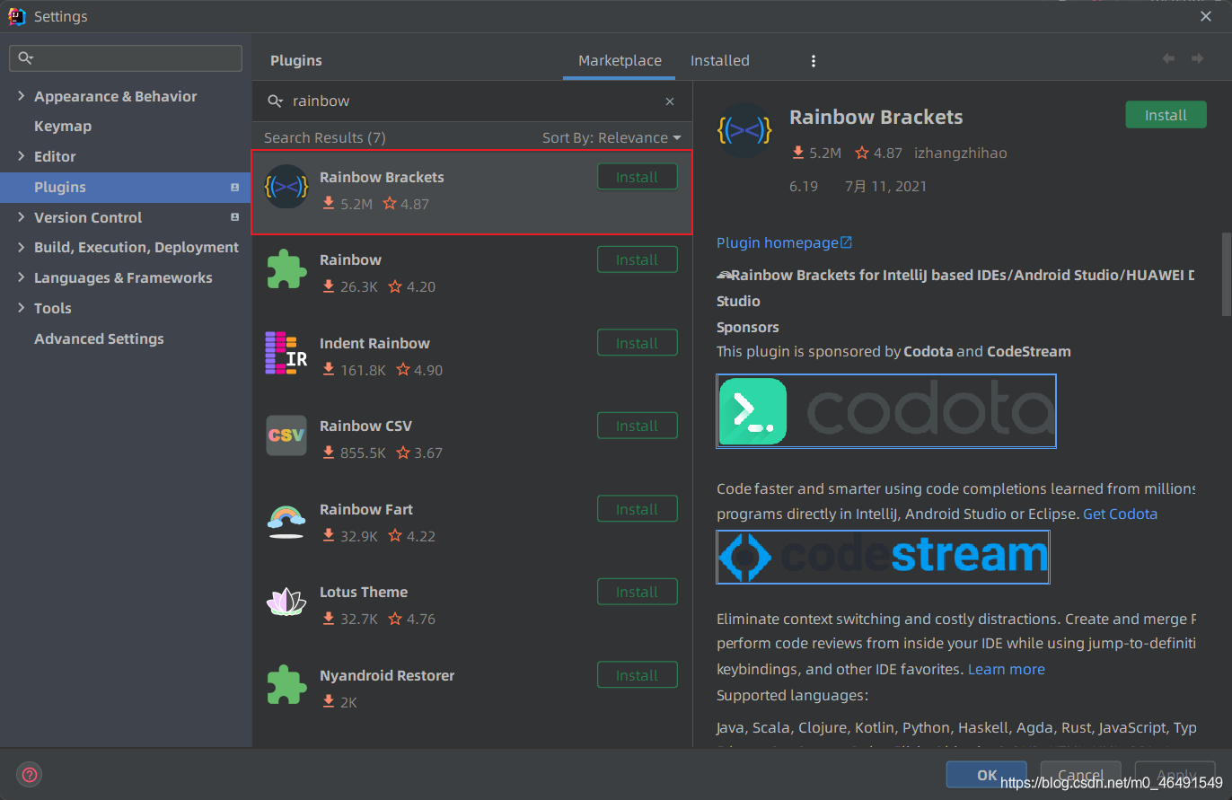Click the Rainbow Brackets plugin icon in results
Image resolution: width=1232 pixels, height=800 pixels.
click(x=286, y=187)
